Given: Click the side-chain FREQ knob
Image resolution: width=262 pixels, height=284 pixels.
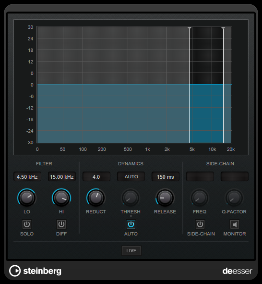Looking at the screenshot, I should 200,198.
